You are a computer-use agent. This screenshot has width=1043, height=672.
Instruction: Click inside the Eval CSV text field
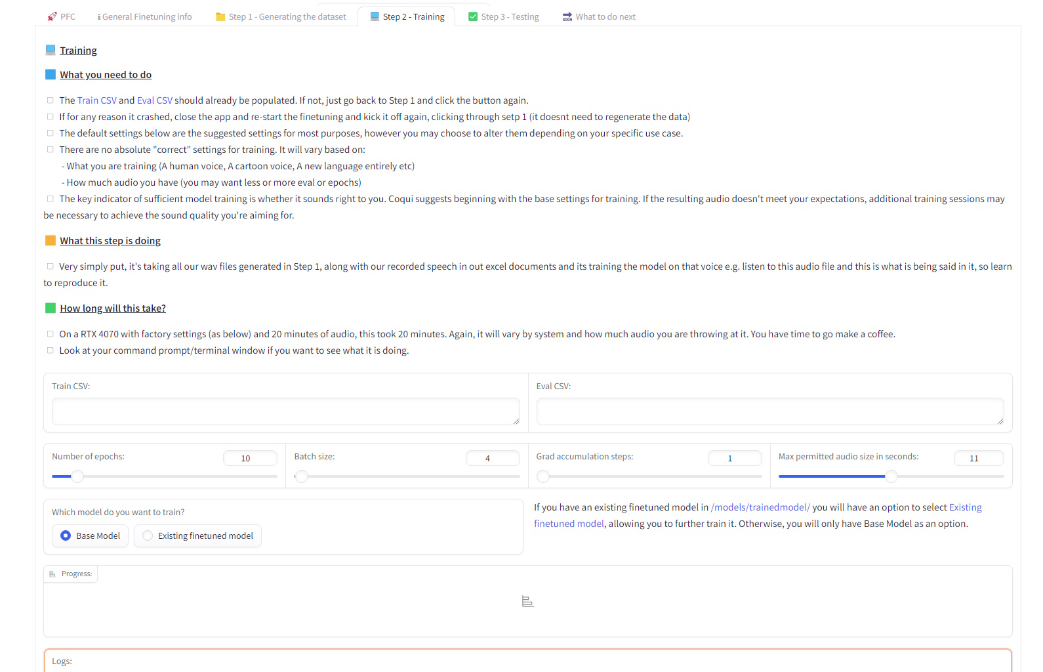770,411
